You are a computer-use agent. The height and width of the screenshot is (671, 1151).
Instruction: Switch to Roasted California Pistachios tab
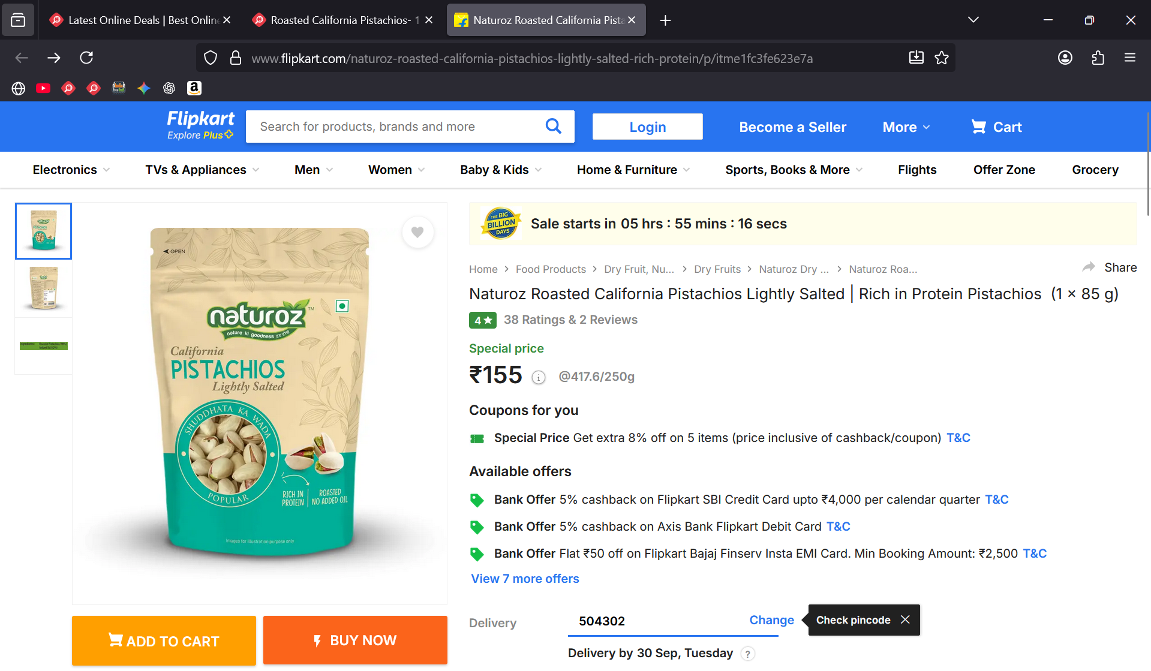[x=341, y=20]
